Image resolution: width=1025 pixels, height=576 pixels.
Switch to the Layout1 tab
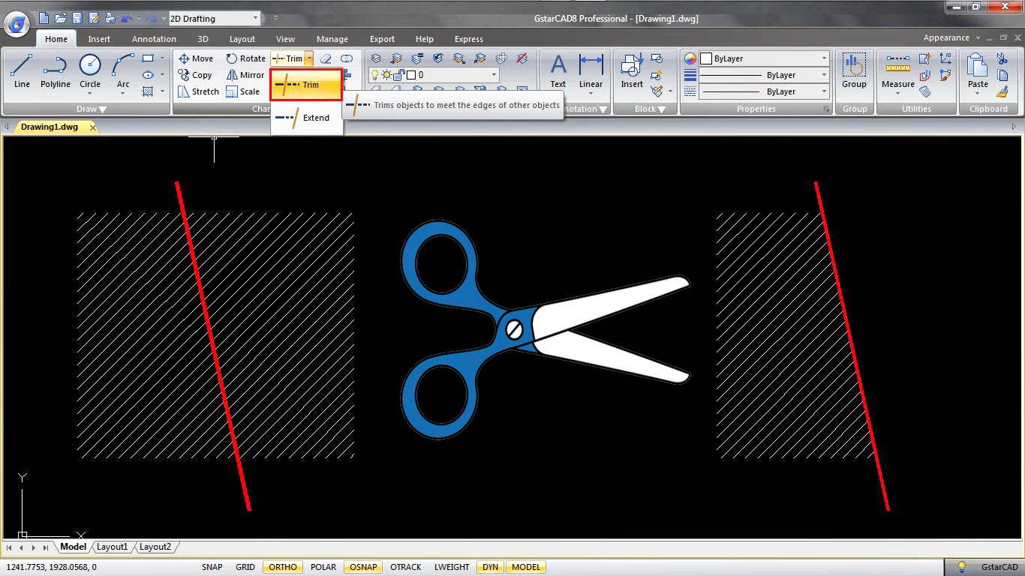click(x=112, y=547)
